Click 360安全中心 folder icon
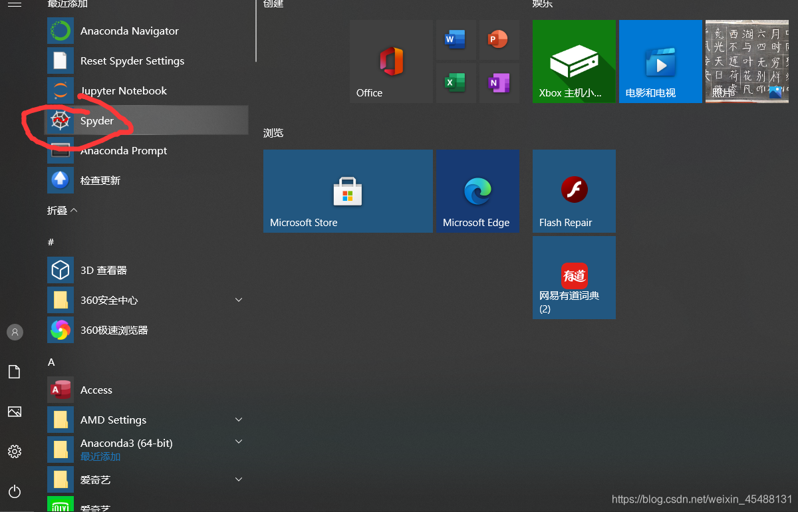The image size is (798, 512). (60, 300)
